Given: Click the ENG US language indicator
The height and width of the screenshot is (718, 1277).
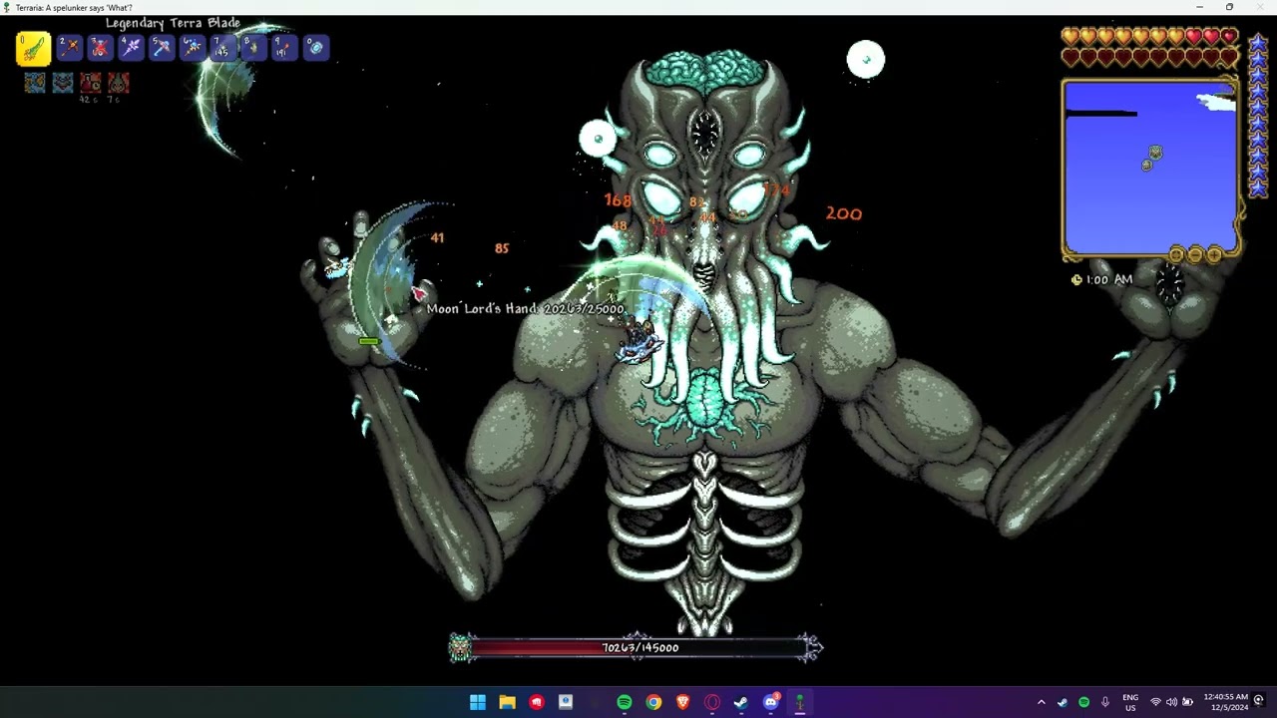Looking at the screenshot, I should point(1130,702).
